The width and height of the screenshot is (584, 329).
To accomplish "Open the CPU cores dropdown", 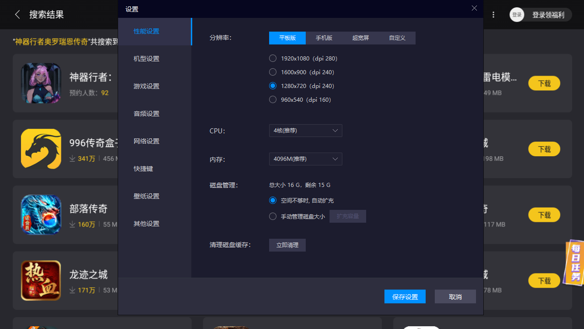I will (x=305, y=131).
